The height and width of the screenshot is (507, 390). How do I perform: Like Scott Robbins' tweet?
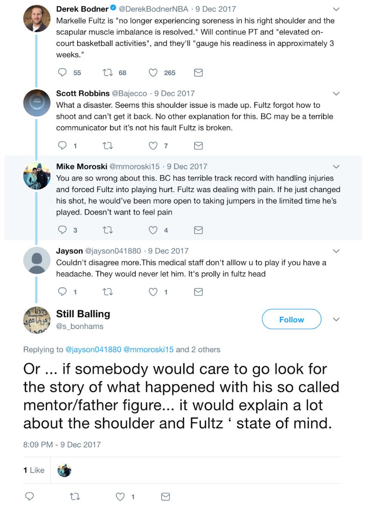click(153, 146)
